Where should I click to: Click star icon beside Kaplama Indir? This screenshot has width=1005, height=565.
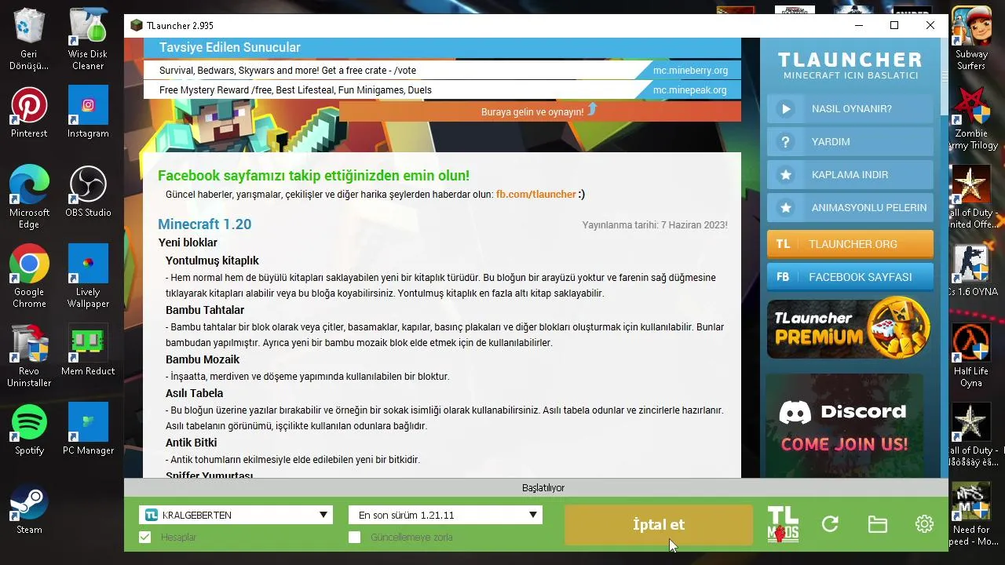coord(785,175)
